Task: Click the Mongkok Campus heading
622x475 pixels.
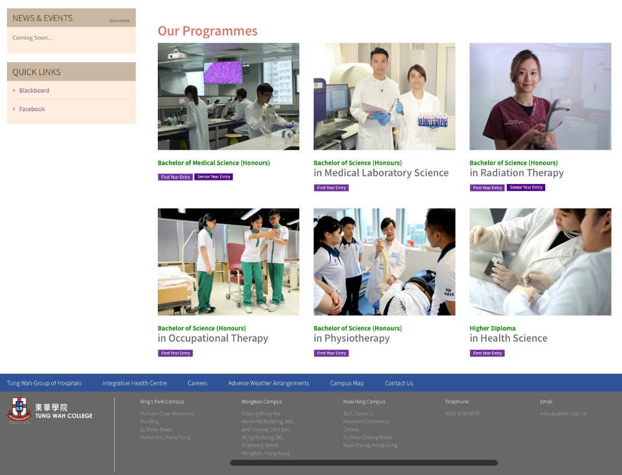Action: click(x=261, y=402)
